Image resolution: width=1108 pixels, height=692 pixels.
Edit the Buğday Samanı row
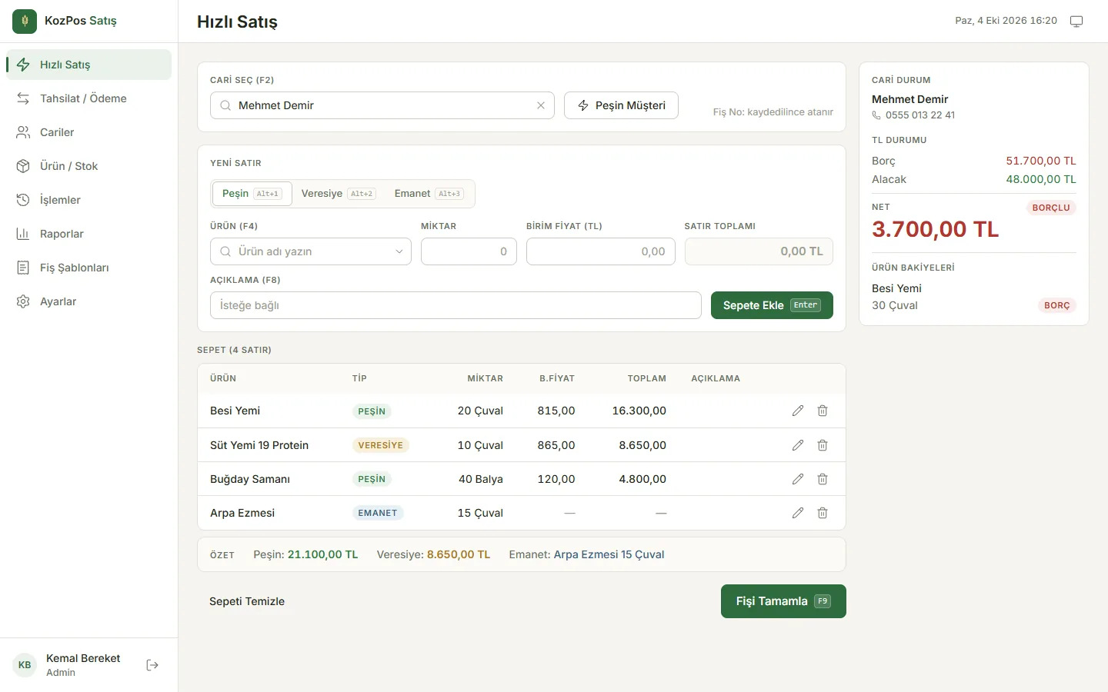(798, 479)
